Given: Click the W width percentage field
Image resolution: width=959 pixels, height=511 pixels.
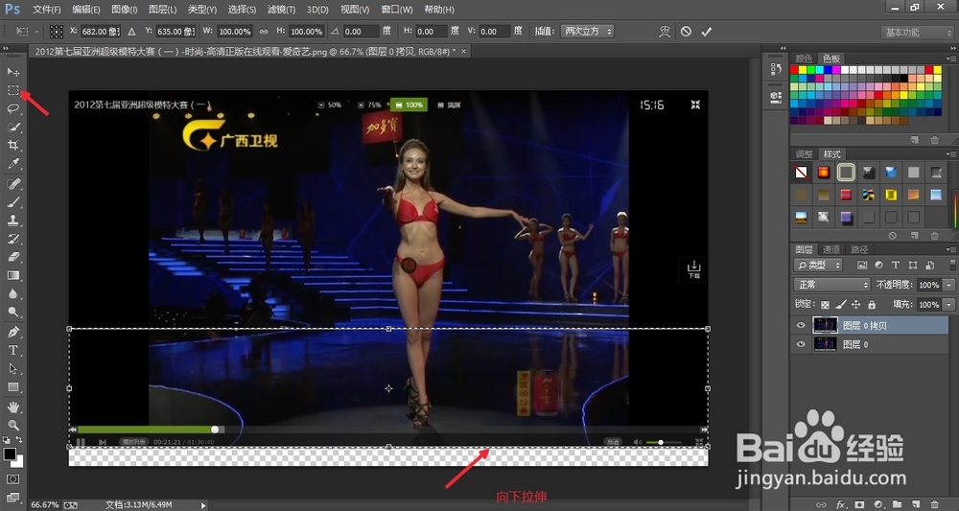Looking at the screenshot, I should [x=235, y=32].
